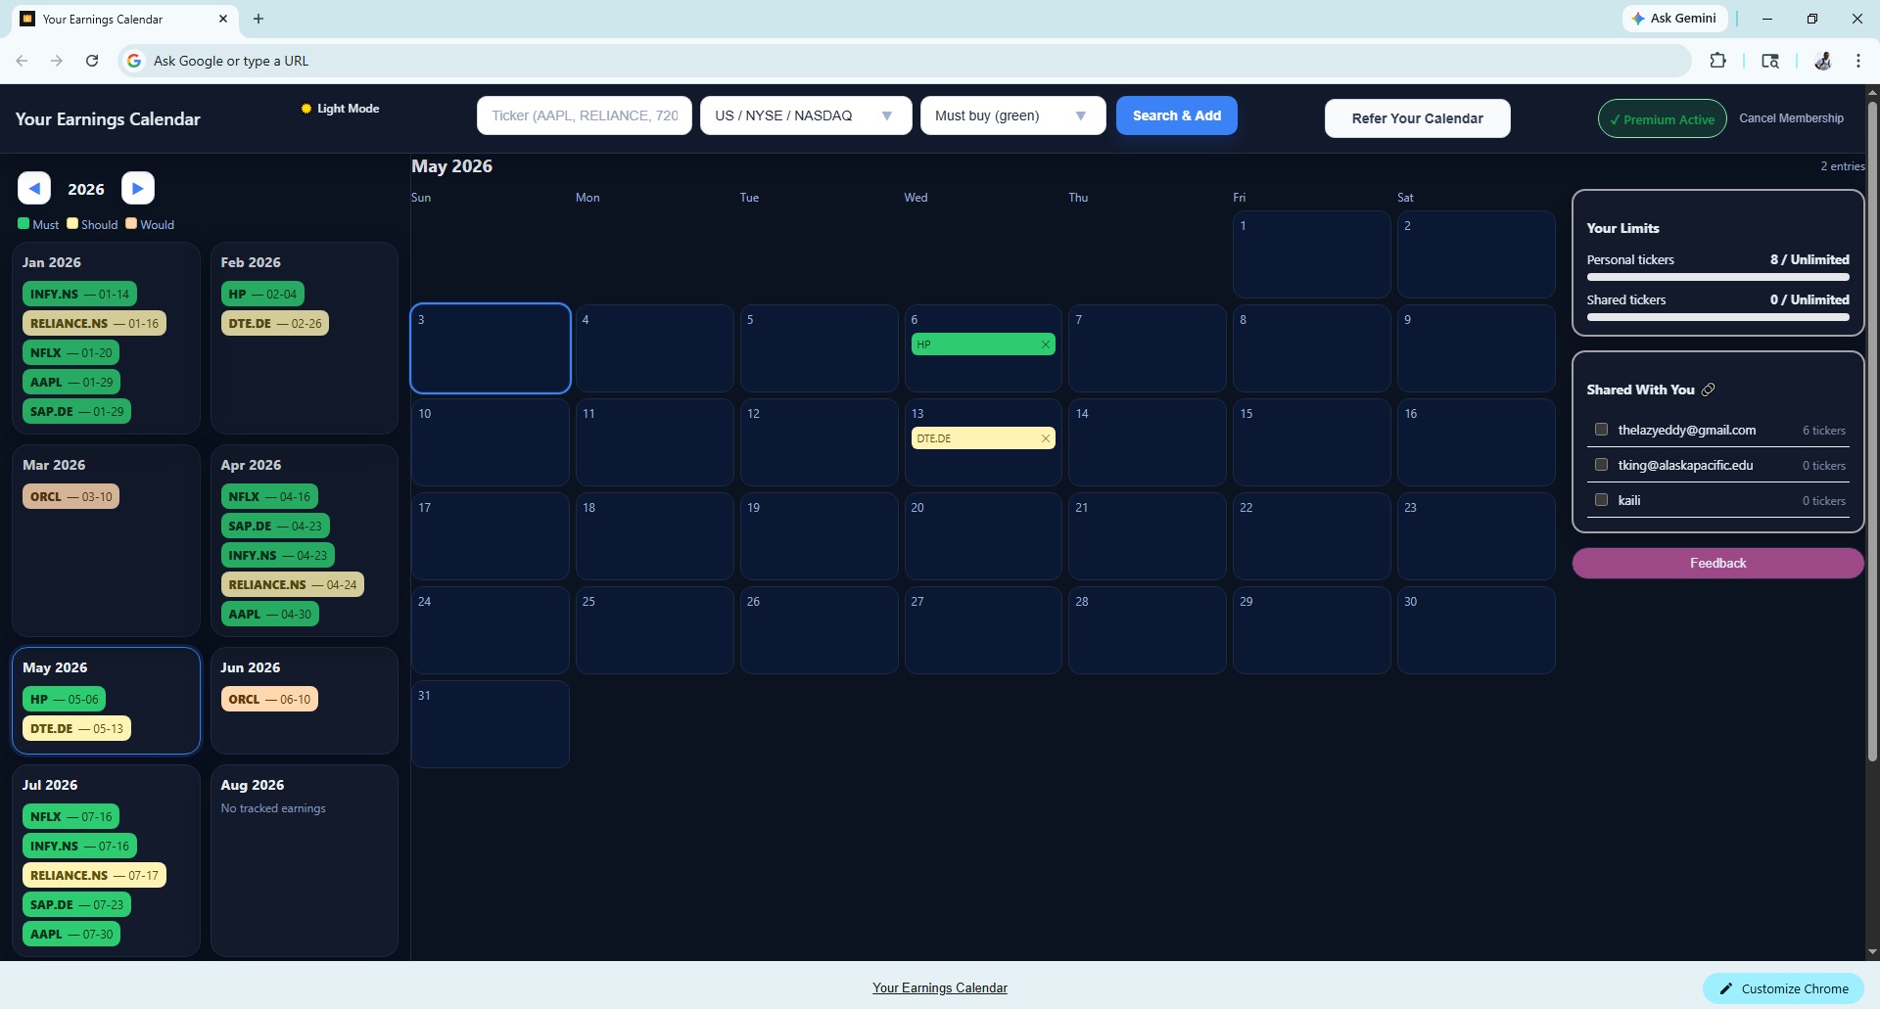
Task: Open the Must buy (green) priority dropdown
Action: [x=1012, y=115]
